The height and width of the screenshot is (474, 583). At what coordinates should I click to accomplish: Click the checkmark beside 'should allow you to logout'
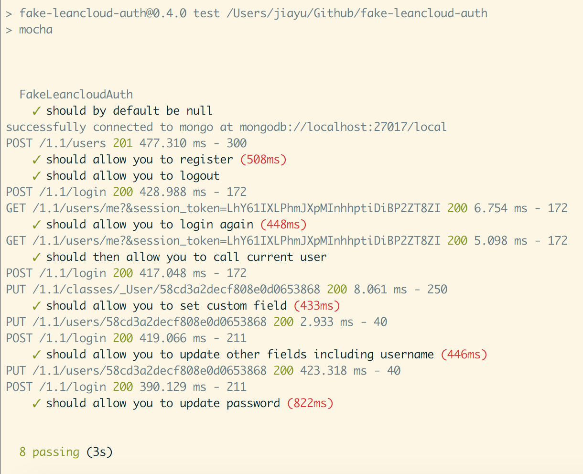[36, 176]
